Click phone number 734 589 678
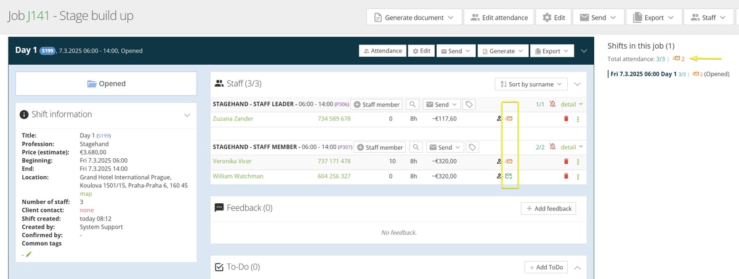Viewport: 739px width, 279px height. 334,118
